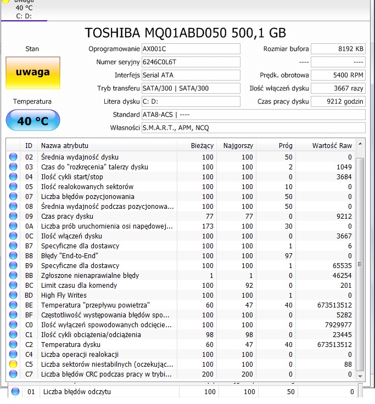Image resolution: width=375 pixels, height=404 pixels.
Task: Click the 'Nazwa atrybutu' column header
Action: pos(107,146)
